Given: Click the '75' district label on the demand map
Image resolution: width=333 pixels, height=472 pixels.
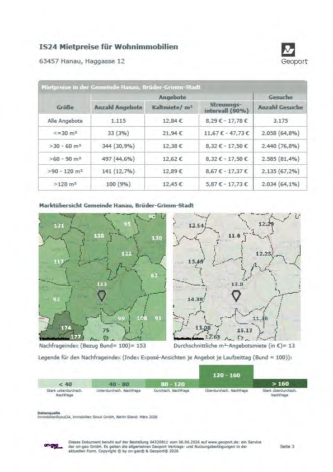Looking at the screenshot, I should click(106, 330).
